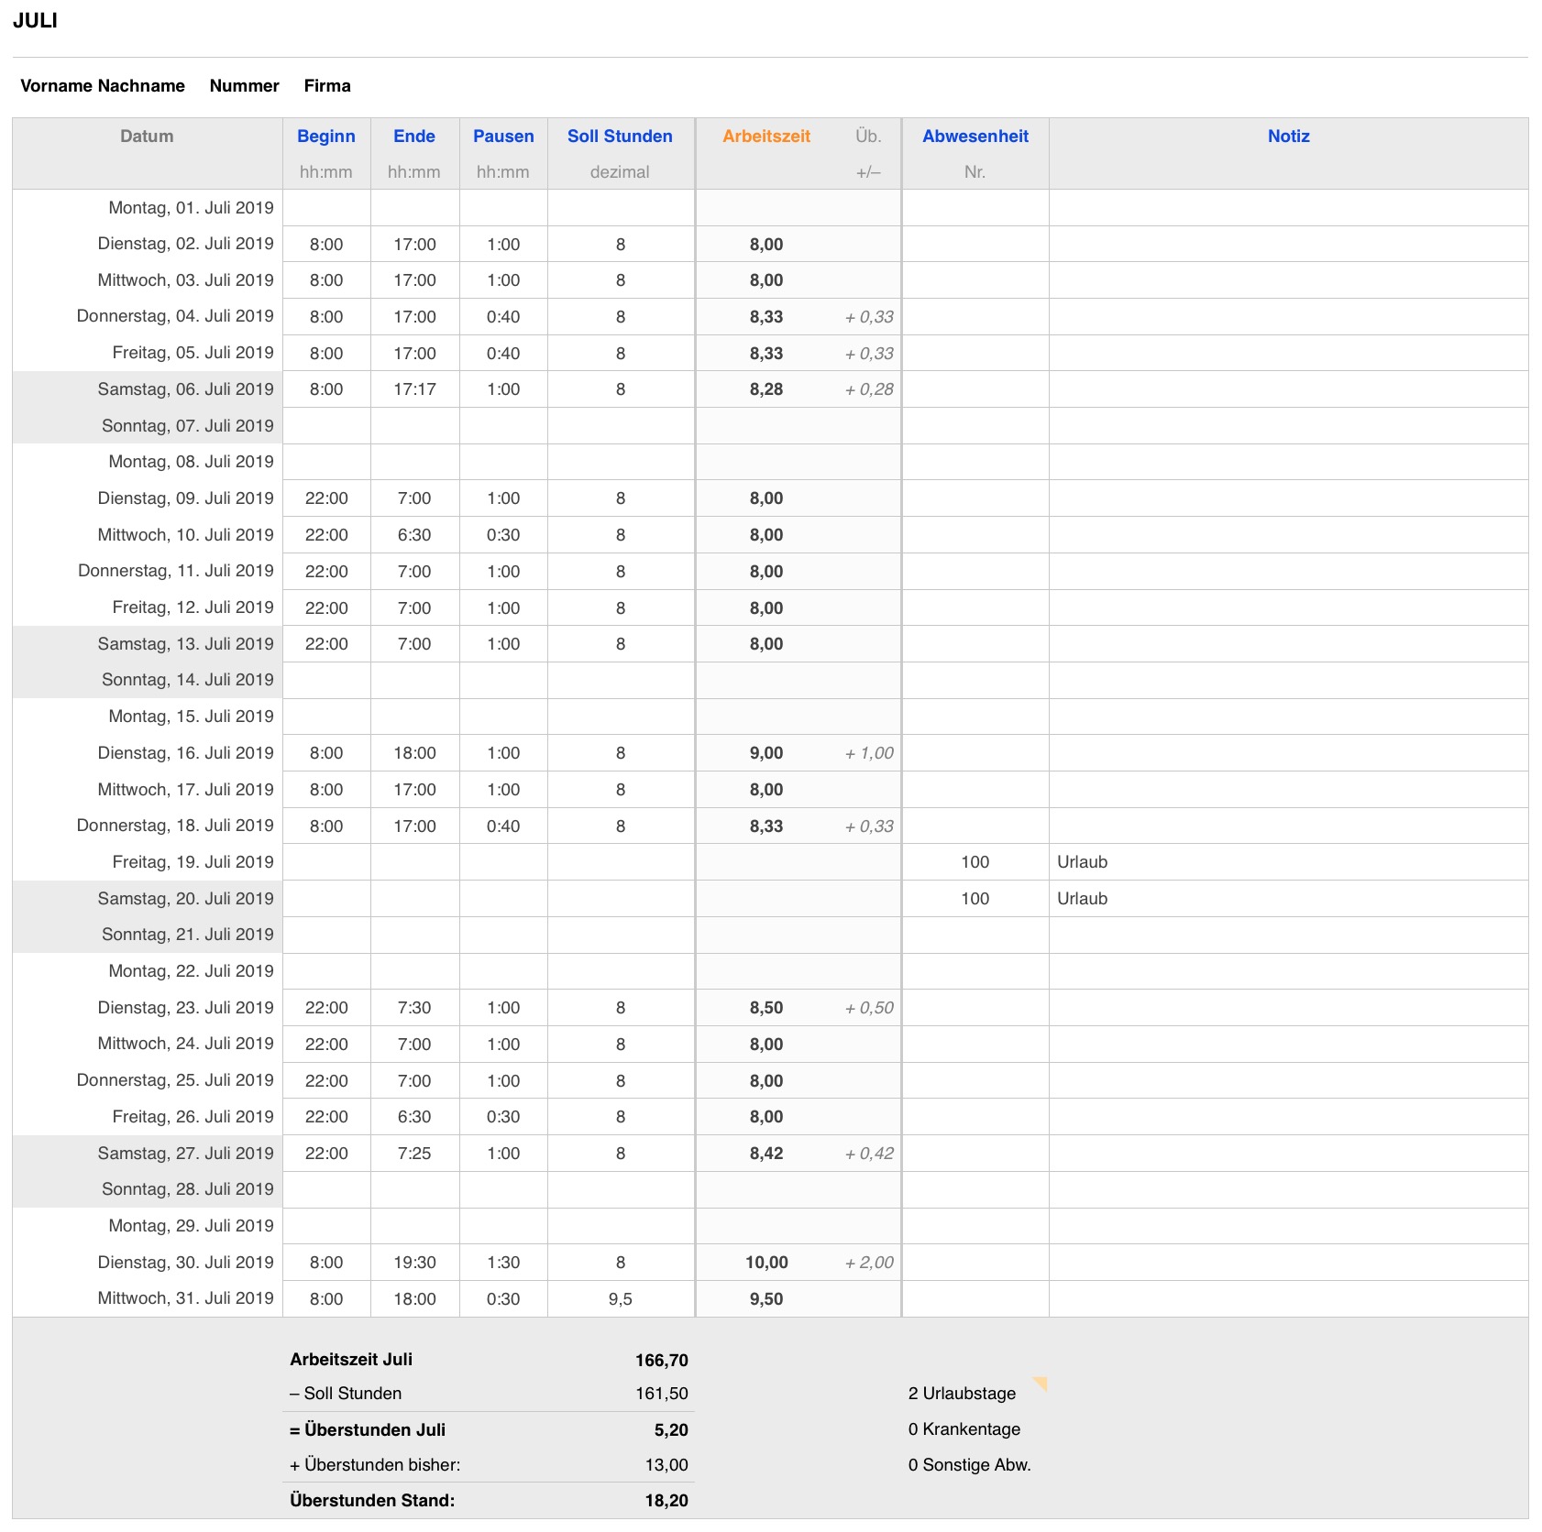This screenshot has height=1532, width=1542.
Task: Click the Soll Stunden column header
Action: 620,137
